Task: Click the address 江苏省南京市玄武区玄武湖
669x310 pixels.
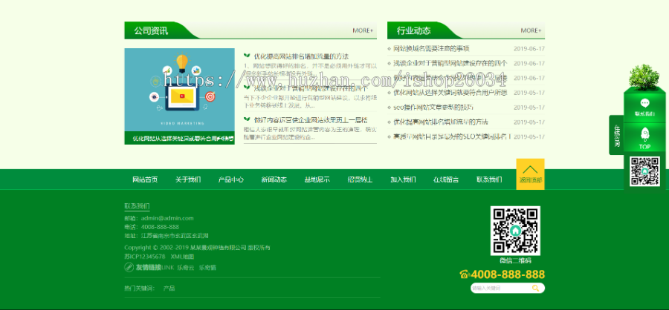Action: (175, 236)
